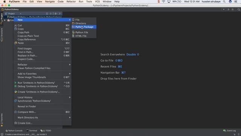This screenshot has width=241, height=136.
Task: Open Project panel settings gear
Action: pos(56,14)
